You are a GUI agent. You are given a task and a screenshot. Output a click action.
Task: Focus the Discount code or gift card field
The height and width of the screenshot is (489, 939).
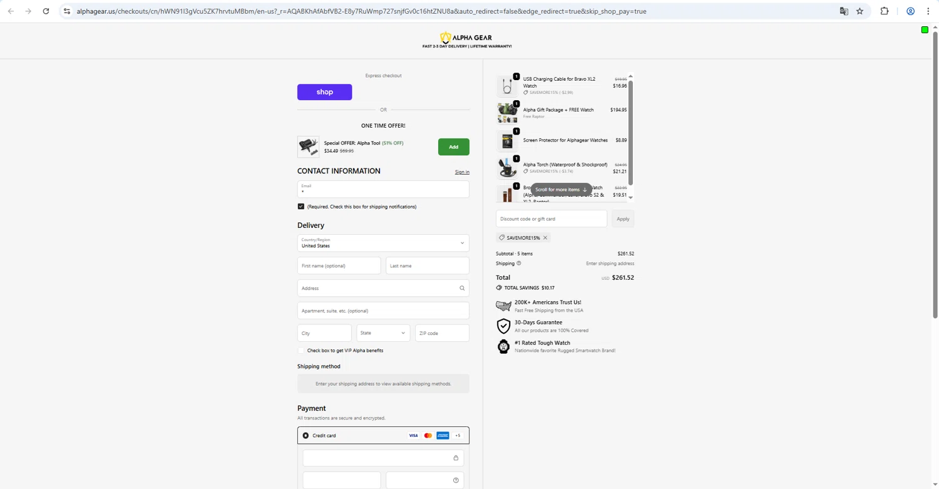point(552,219)
